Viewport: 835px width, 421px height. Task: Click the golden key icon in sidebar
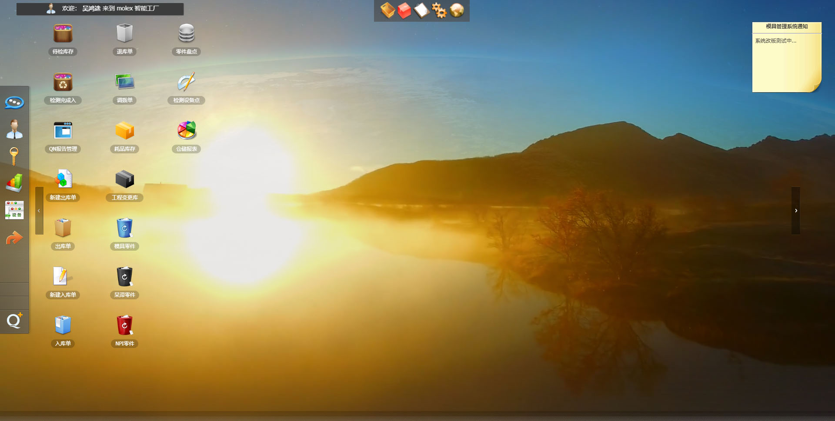[14, 156]
